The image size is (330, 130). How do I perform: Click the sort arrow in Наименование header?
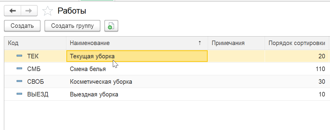(x=200, y=43)
